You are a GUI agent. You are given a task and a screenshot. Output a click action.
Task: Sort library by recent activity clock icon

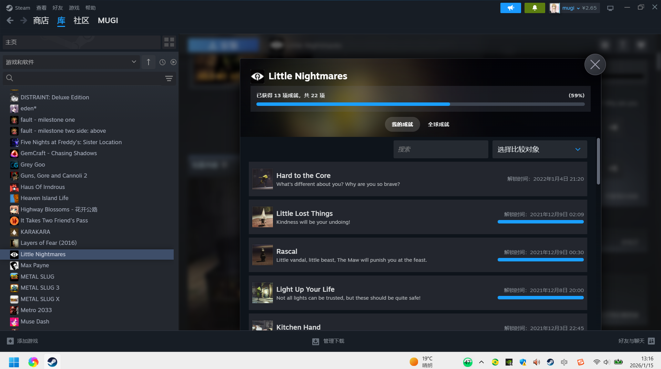[162, 62]
